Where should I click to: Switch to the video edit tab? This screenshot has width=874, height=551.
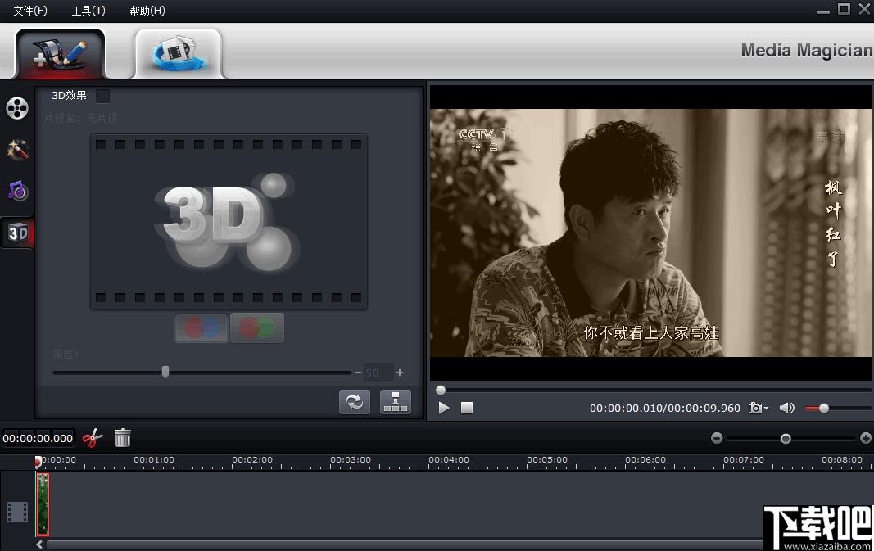coord(60,53)
